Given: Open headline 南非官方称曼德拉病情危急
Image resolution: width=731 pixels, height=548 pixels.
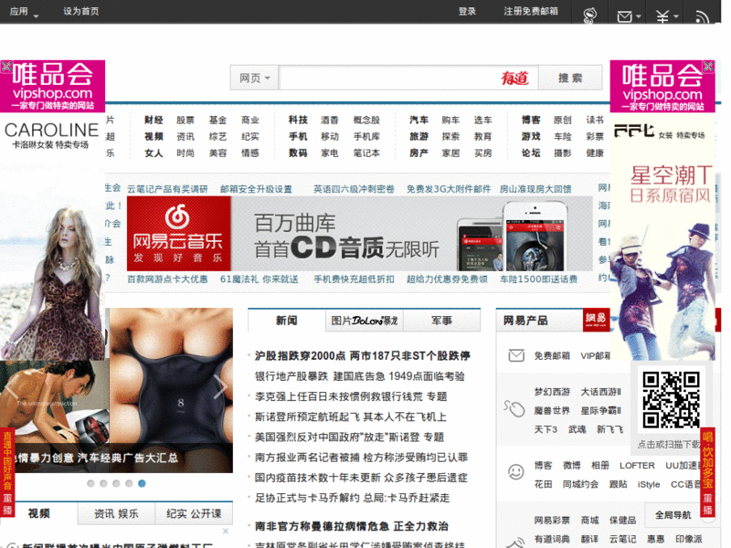Looking at the screenshot, I should tap(351, 526).
